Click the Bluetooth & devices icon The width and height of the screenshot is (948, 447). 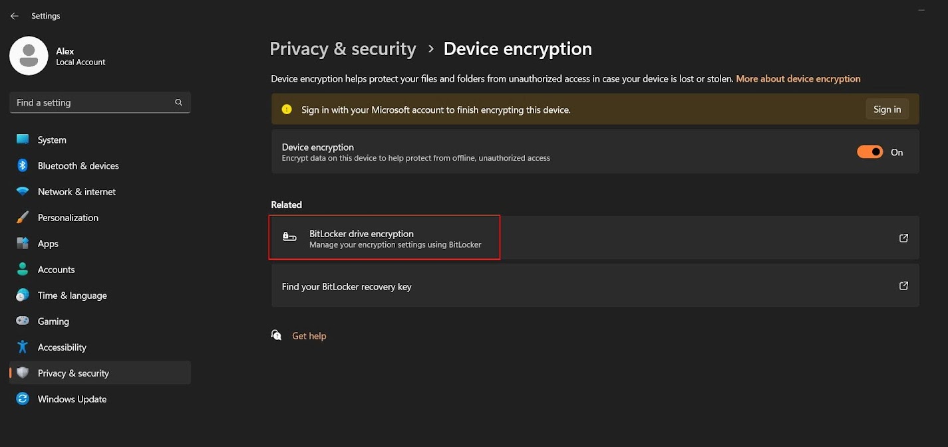(23, 165)
